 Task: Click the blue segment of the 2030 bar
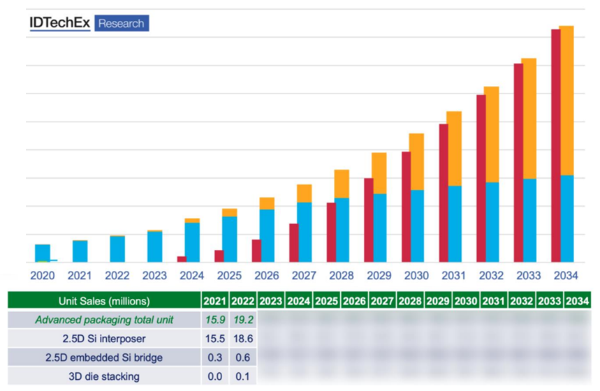click(416, 226)
